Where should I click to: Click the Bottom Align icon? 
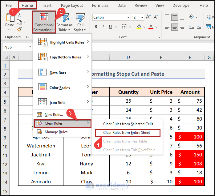[x=182, y=17]
